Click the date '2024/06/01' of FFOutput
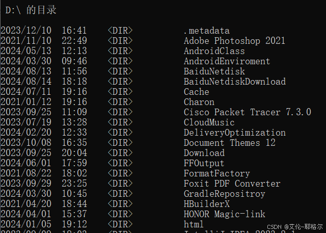The width and height of the screenshot is (326, 233). 26,163
